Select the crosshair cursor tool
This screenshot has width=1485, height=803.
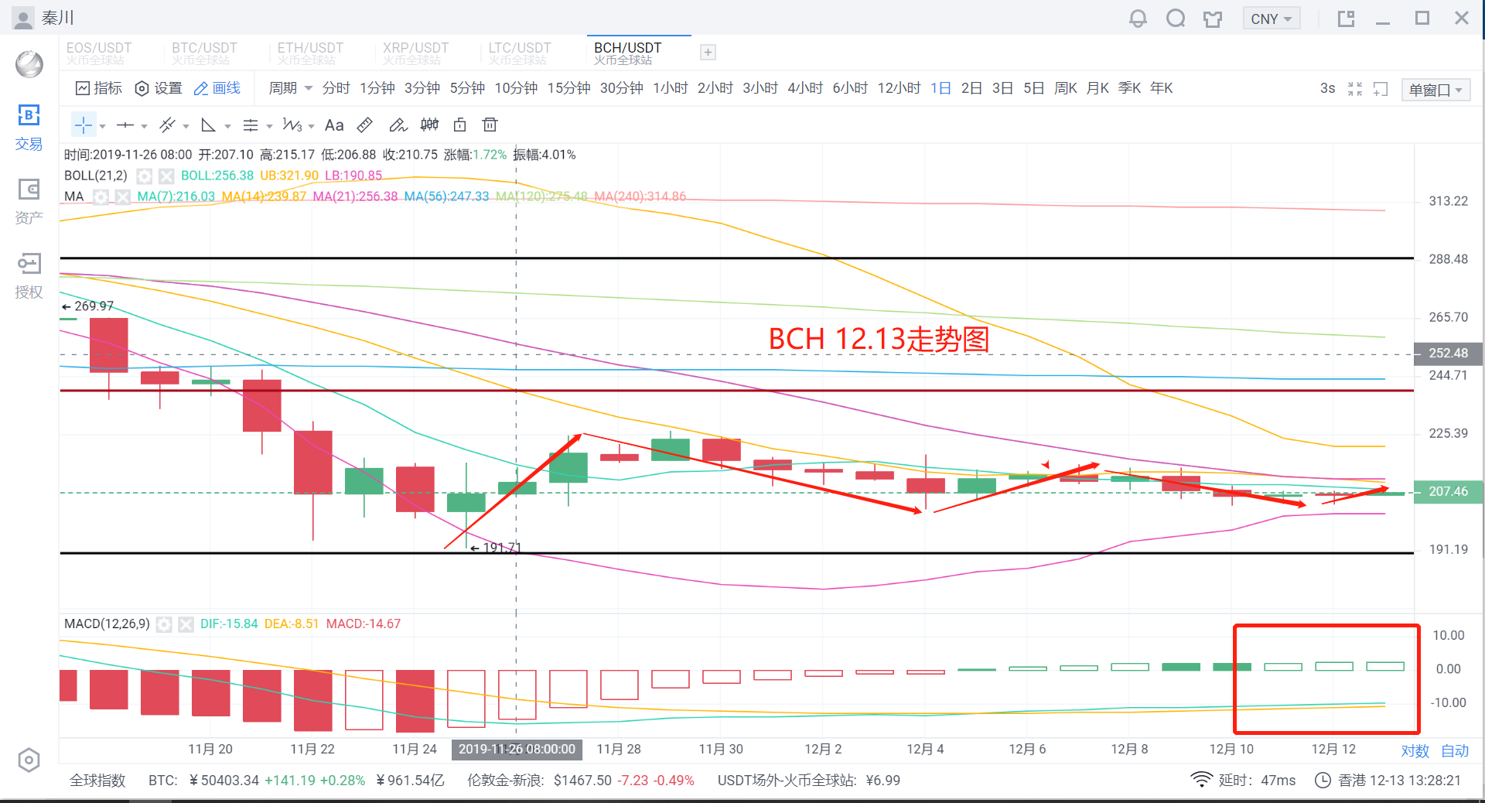[84, 125]
